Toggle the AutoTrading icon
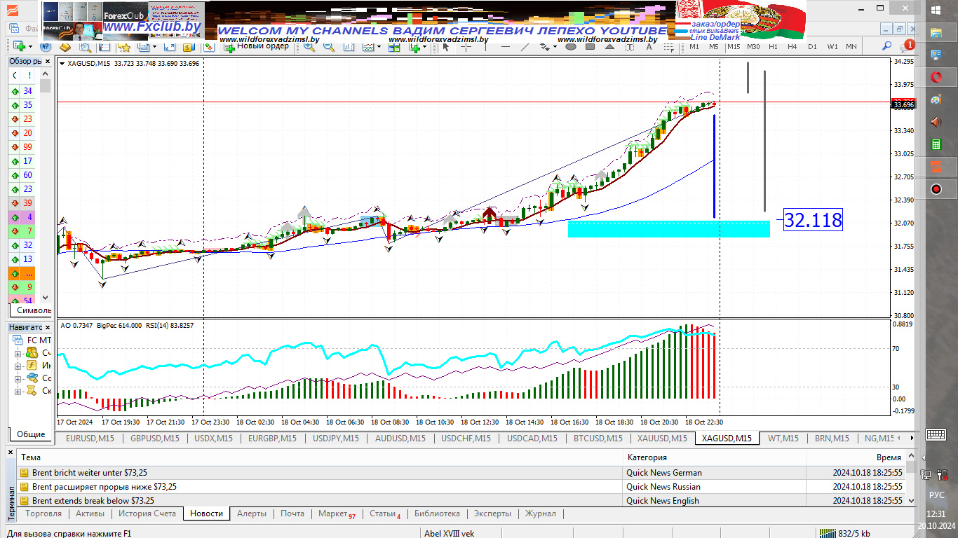 coord(209,47)
